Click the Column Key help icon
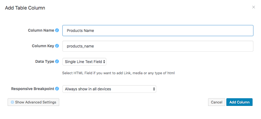 tap(57, 46)
